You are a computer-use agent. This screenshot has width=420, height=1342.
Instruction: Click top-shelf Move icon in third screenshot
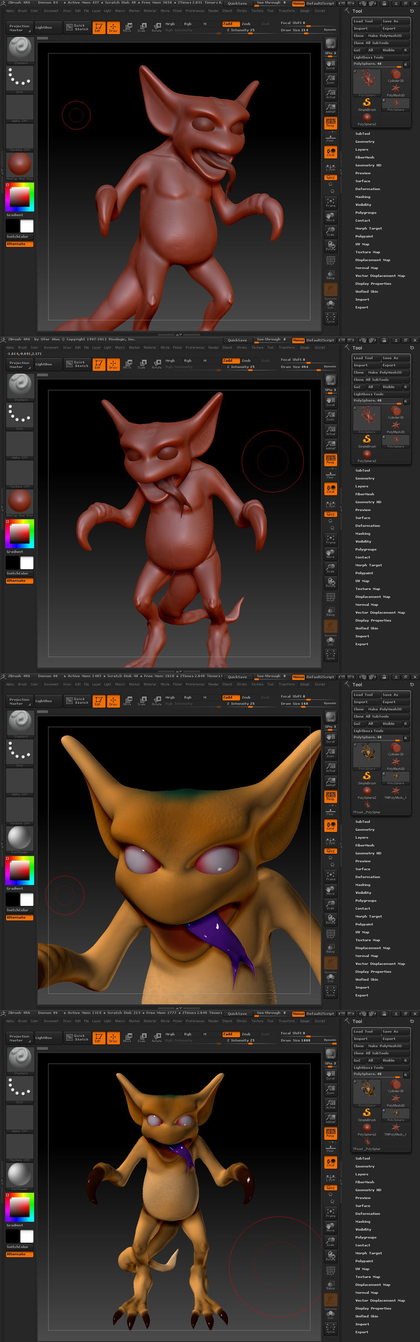click(x=127, y=701)
